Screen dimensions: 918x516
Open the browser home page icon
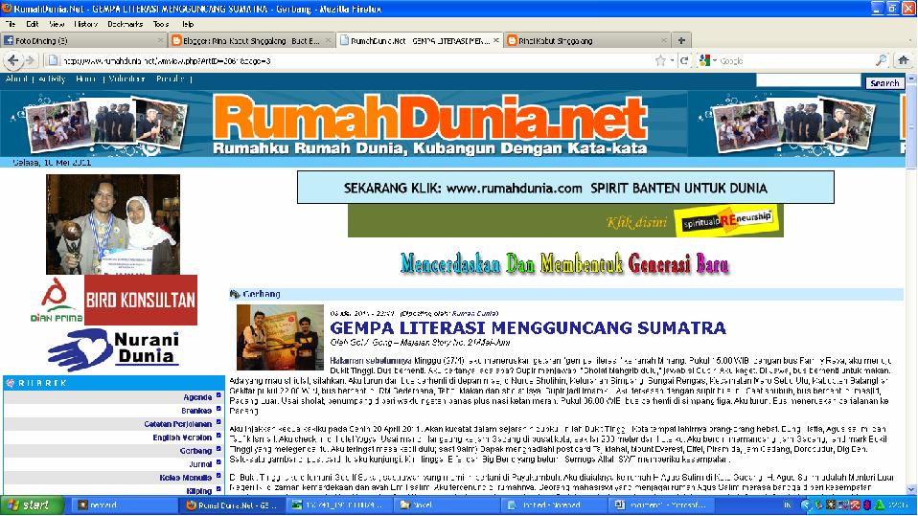pos(903,60)
